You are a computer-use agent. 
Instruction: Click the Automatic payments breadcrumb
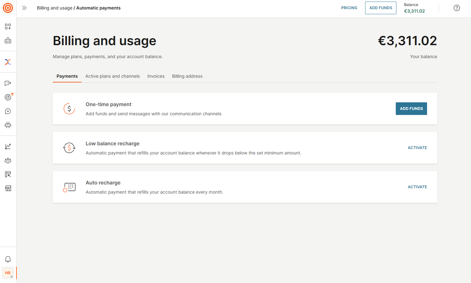(98, 8)
